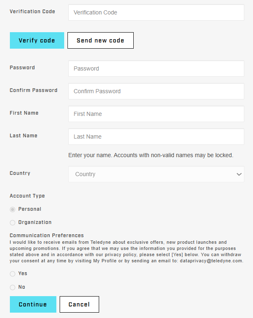
Task: Click the Verification Code input field
Action: [156, 12]
